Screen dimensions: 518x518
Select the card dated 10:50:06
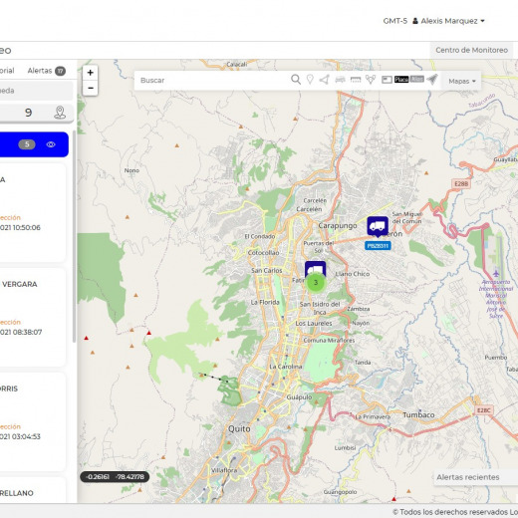[32, 212]
